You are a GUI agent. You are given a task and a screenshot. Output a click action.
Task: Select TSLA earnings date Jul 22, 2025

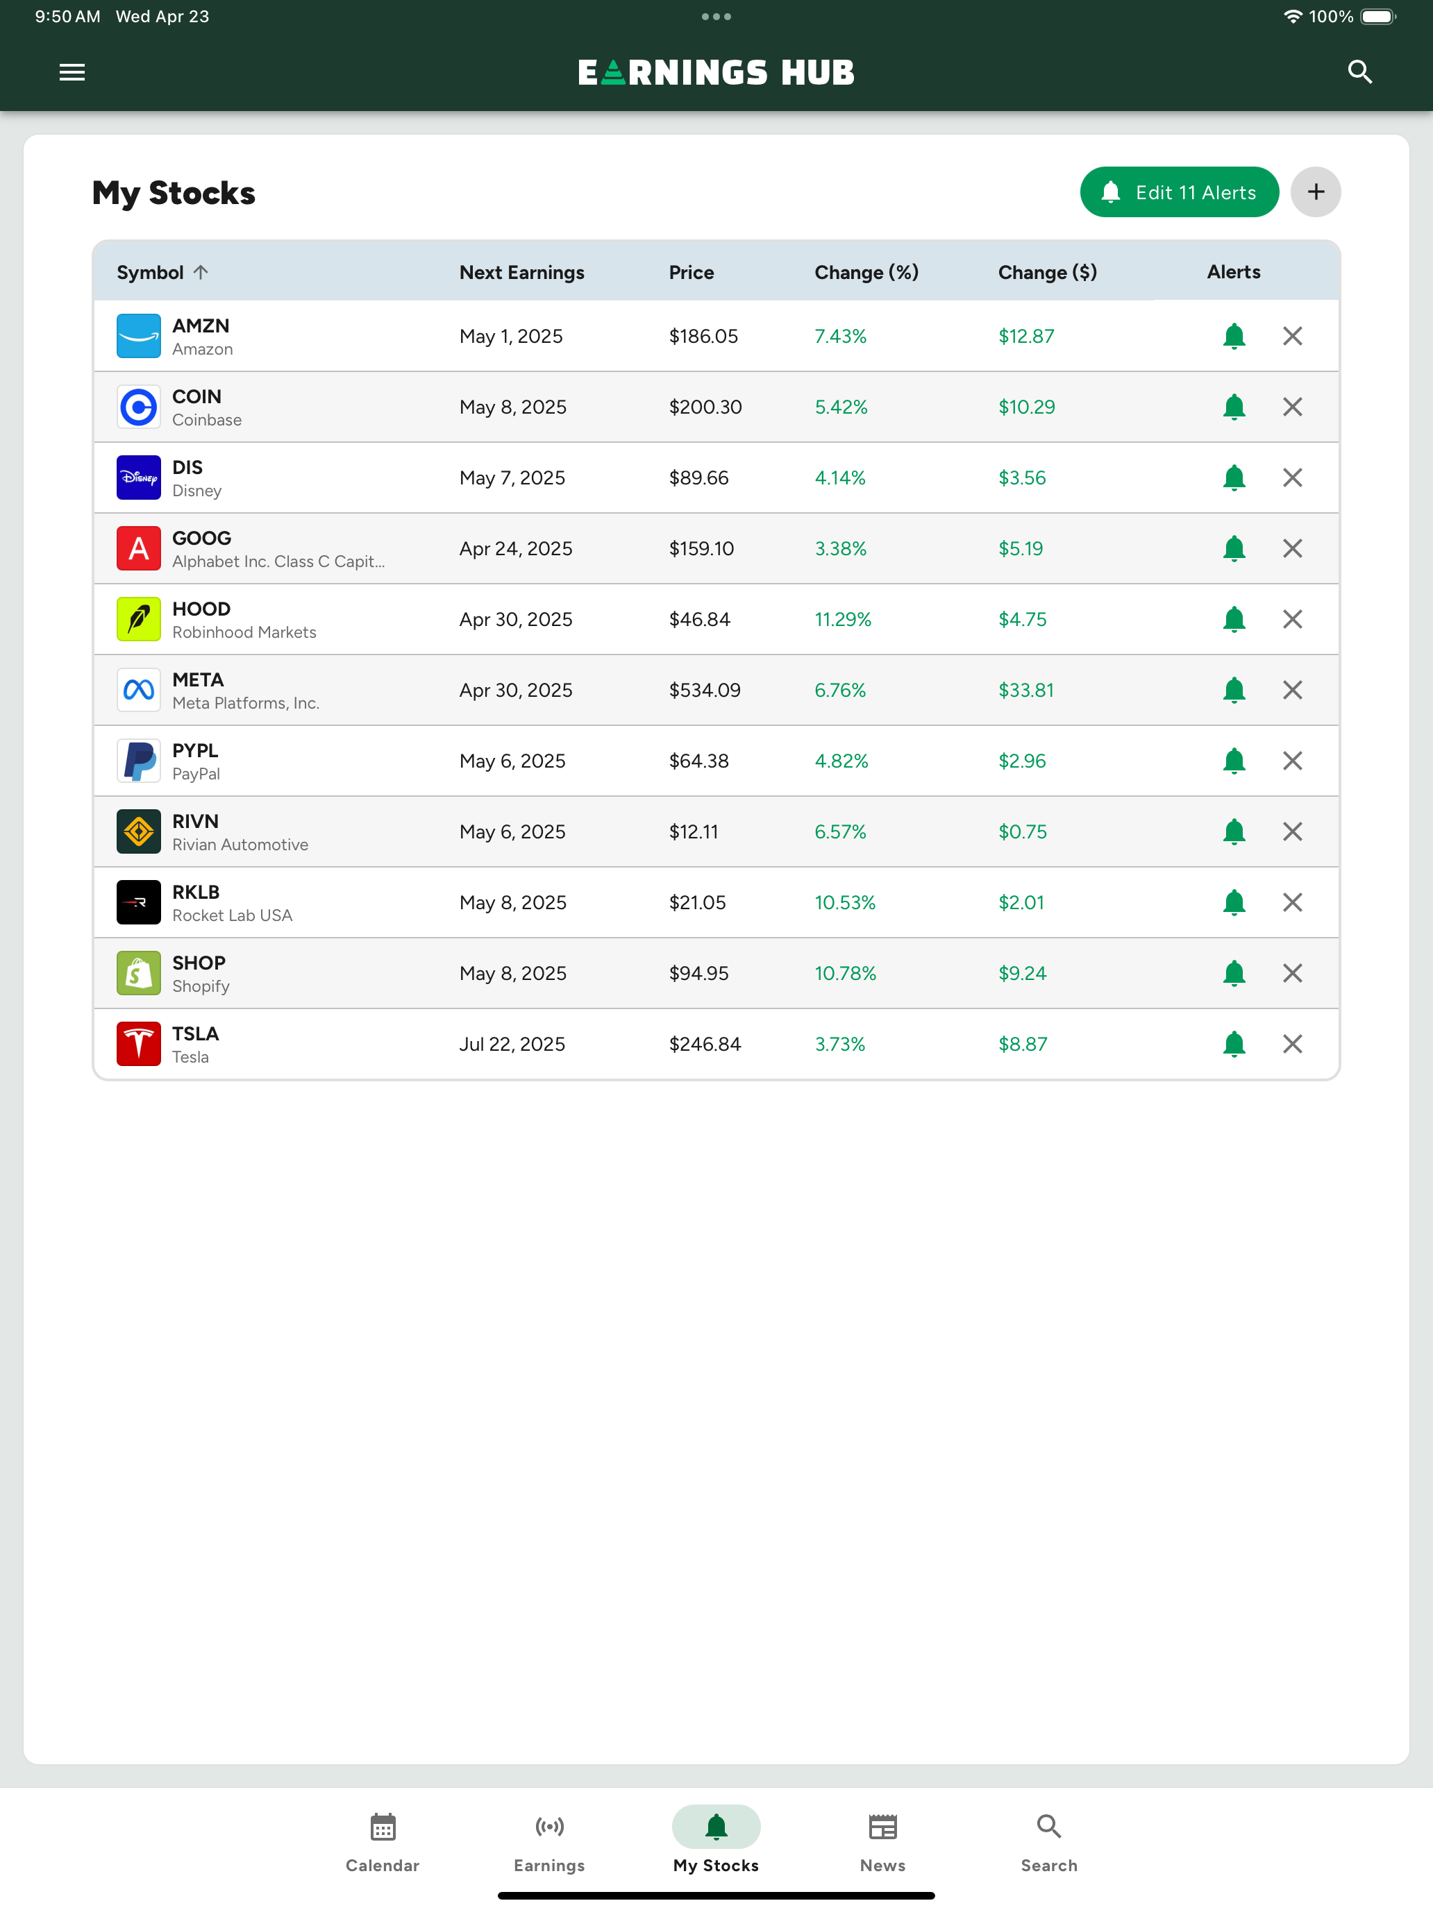[512, 1044]
